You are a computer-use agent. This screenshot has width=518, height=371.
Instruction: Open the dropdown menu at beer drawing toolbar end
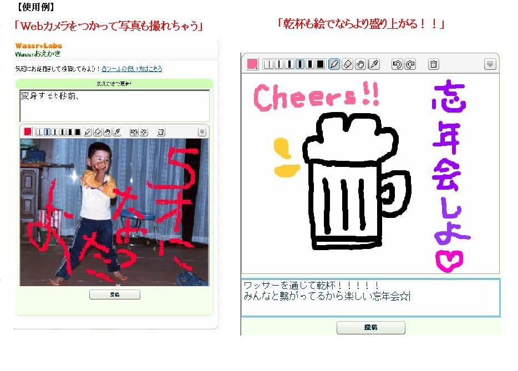click(x=490, y=64)
